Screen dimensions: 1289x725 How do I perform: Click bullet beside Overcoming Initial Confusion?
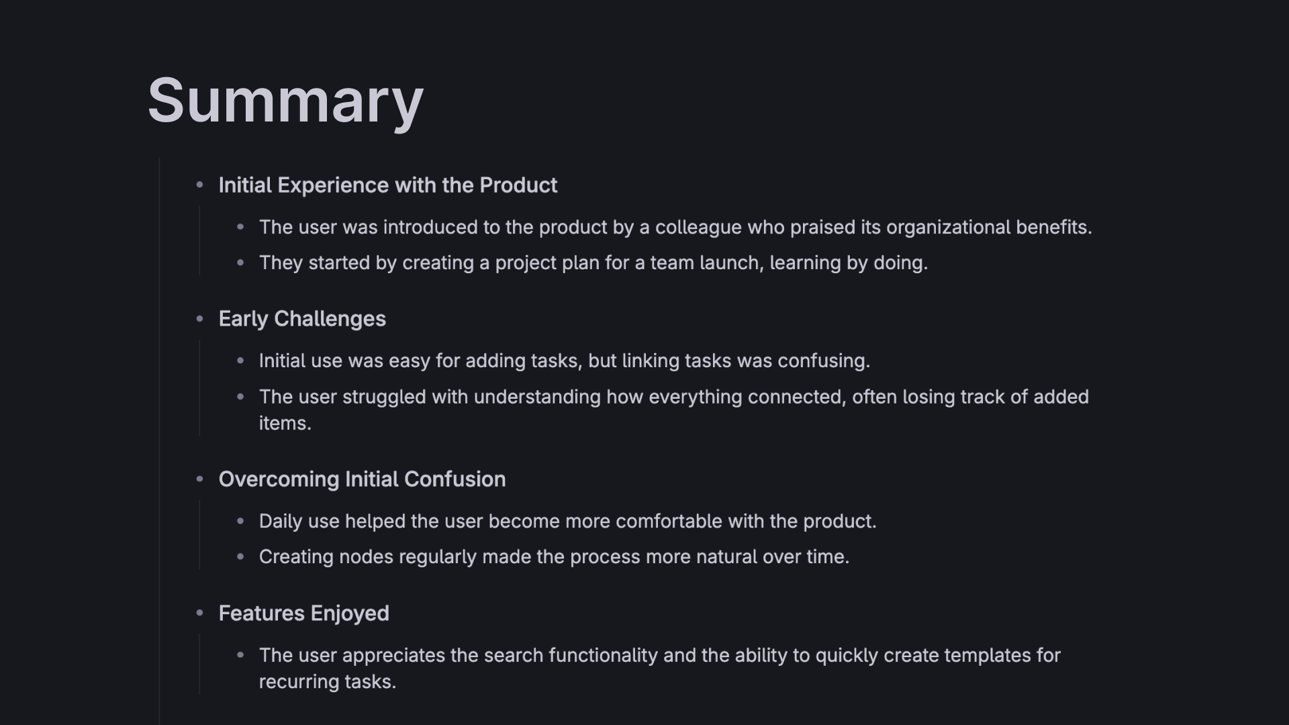click(x=199, y=479)
